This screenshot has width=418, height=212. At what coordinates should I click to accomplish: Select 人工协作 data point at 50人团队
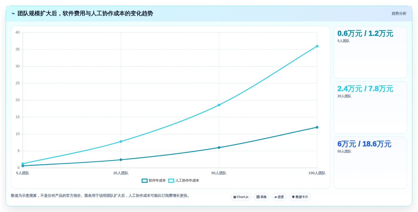point(219,105)
